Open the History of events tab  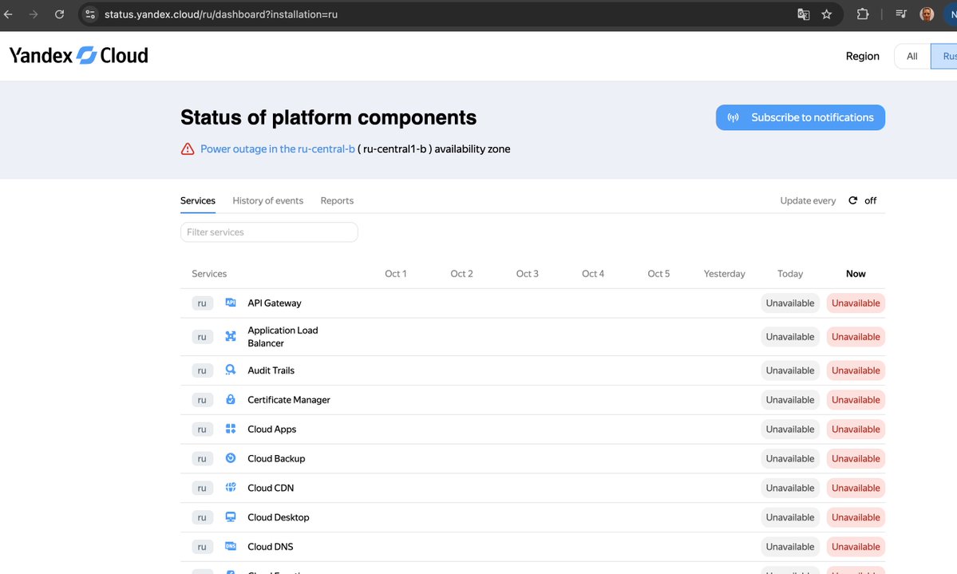pyautogui.click(x=268, y=200)
